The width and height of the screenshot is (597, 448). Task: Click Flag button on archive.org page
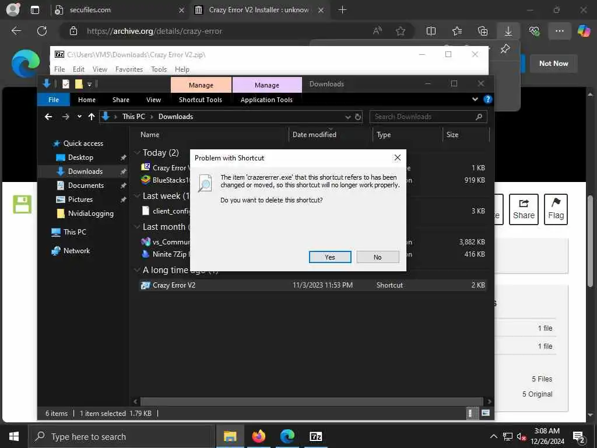556,209
